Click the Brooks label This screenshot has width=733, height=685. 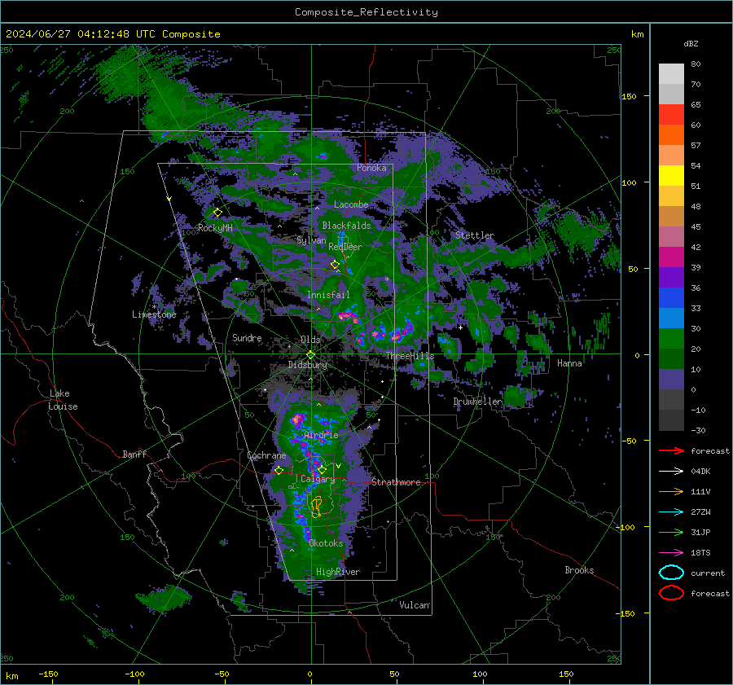[x=579, y=570]
